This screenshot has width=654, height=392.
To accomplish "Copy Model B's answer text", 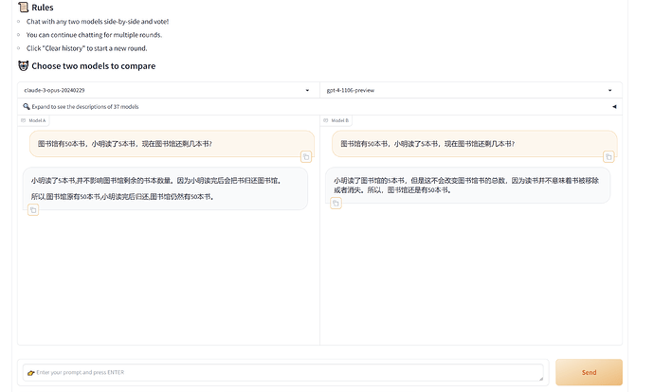I will click(x=336, y=204).
